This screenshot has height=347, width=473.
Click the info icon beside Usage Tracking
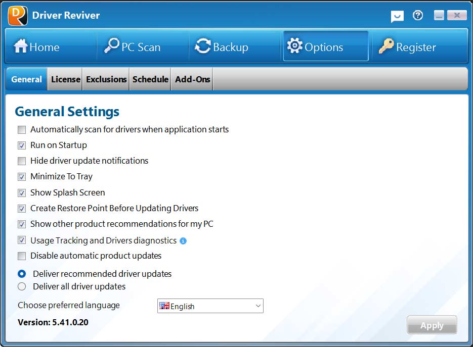pos(183,240)
